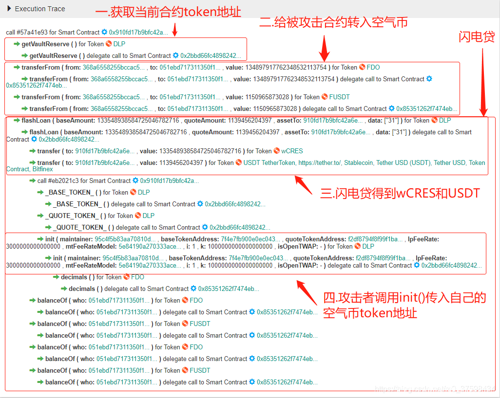Open DLP link at end of flashLoan line

(x=445, y=120)
